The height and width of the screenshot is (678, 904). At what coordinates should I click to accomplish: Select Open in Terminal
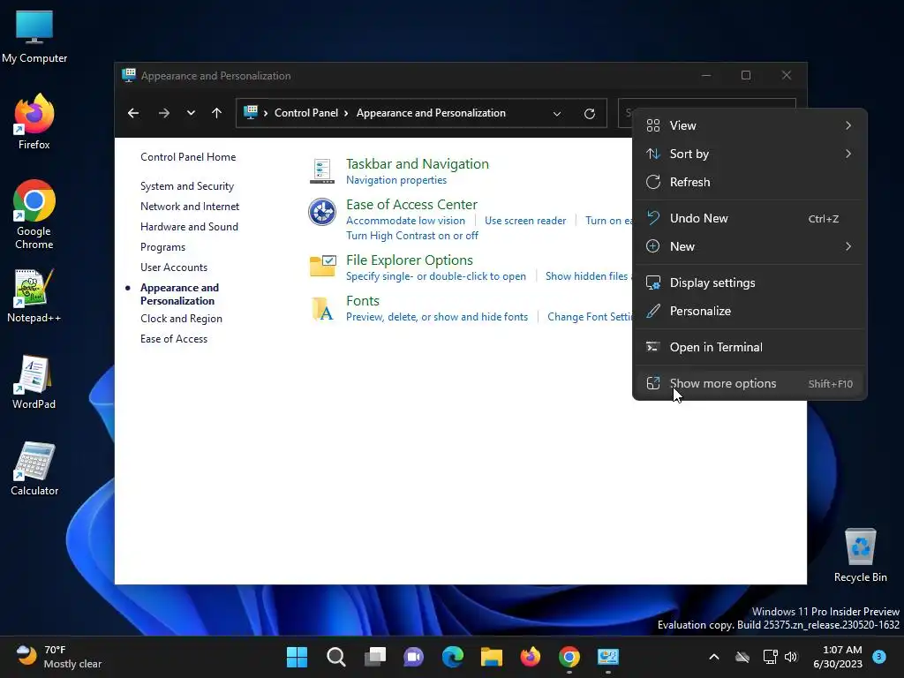(750, 347)
